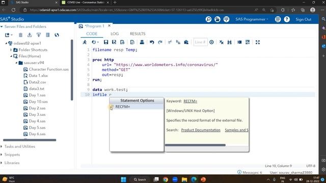Open the Messages: 6 status indicator
The height and width of the screenshot is (183, 326).
[x=250, y=172]
